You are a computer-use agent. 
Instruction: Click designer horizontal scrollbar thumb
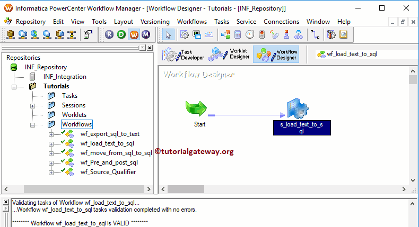click(x=186, y=189)
